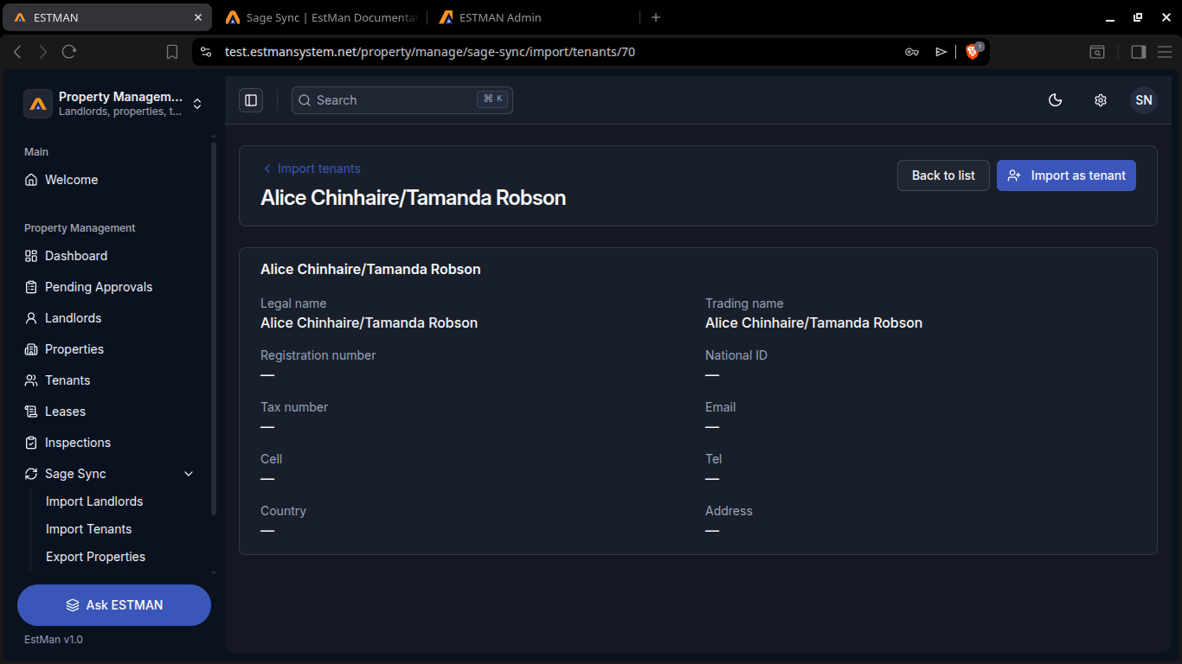This screenshot has width=1182, height=664.
Task: Select Export Properties submenu item
Action: point(95,557)
